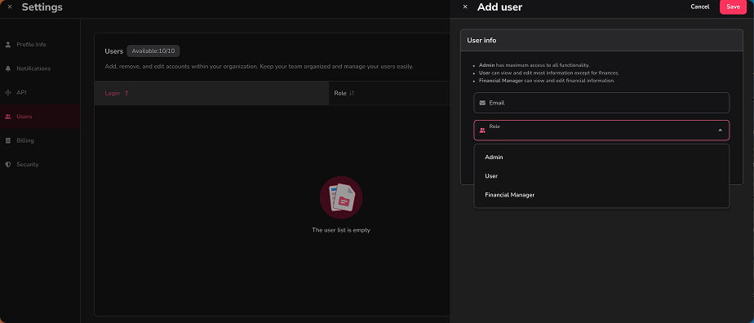
Task: Collapse the Role dropdown arrow
Action: [x=720, y=131]
